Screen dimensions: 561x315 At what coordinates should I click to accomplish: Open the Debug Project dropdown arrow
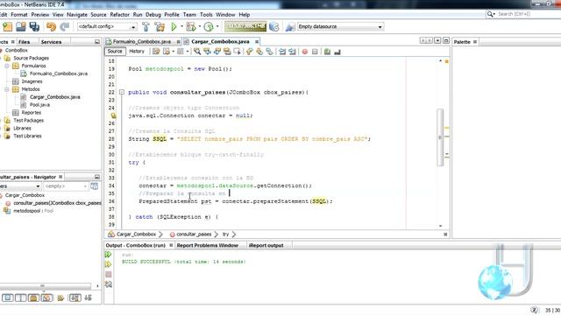[199, 26]
